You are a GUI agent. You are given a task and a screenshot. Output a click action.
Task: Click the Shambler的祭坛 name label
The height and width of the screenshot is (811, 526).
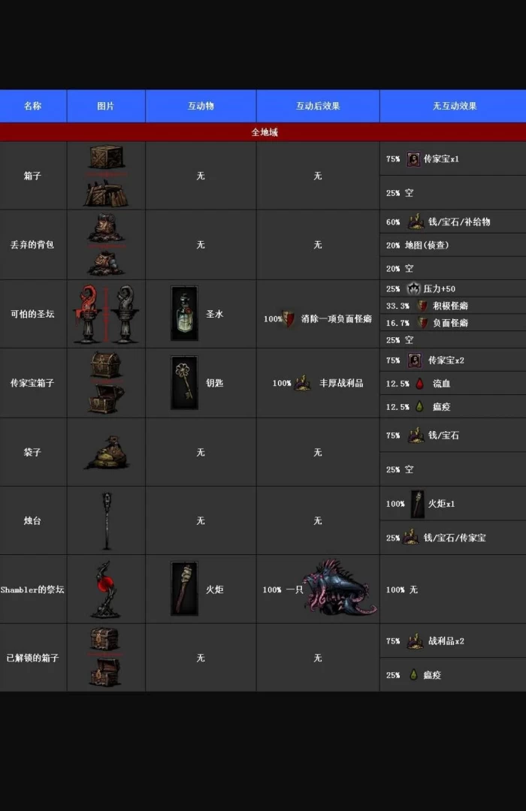click(x=33, y=589)
